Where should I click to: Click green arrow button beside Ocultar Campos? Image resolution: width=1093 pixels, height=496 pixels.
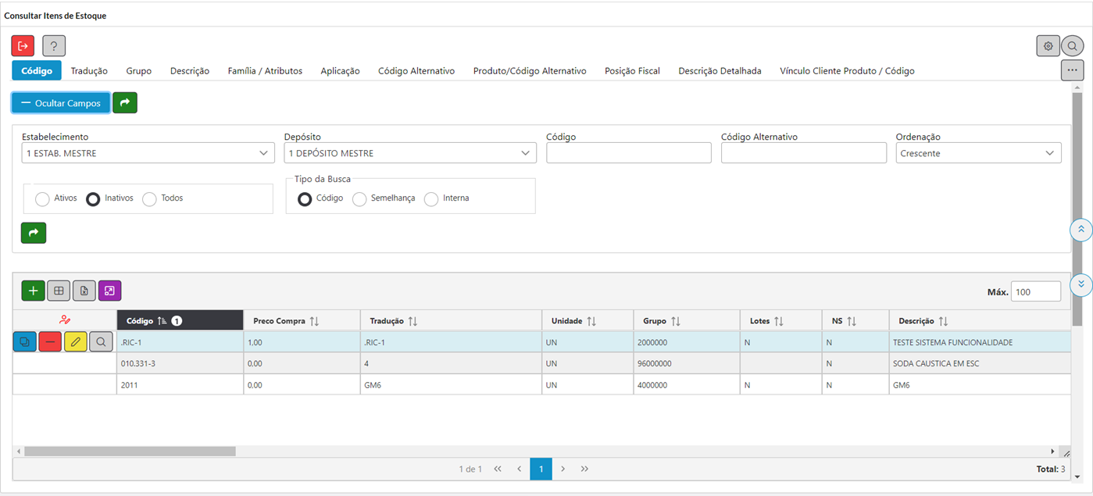tap(125, 103)
